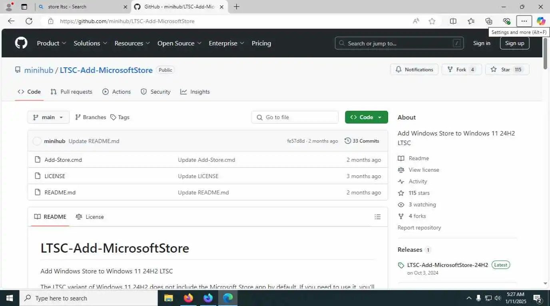Go to the GitHub homepage logo
This screenshot has height=306, width=550.
pos(21,43)
